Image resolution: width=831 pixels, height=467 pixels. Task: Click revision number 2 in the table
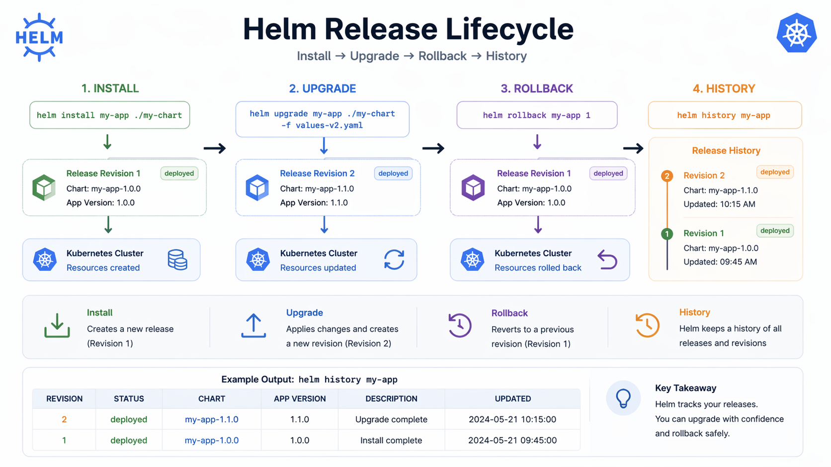(x=64, y=419)
